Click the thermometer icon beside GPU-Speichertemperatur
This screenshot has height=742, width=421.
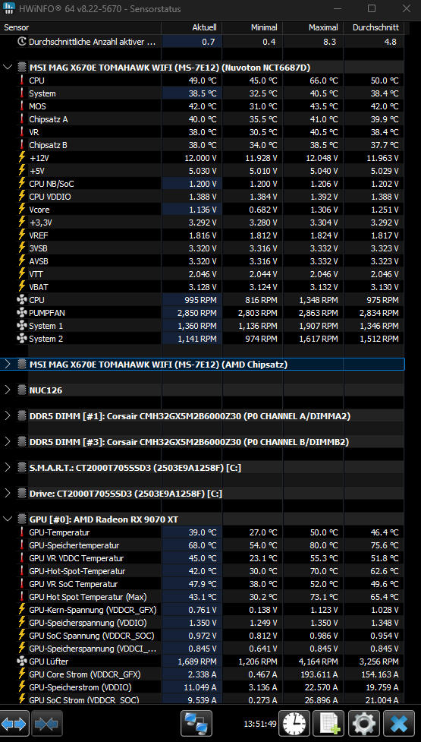22,545
